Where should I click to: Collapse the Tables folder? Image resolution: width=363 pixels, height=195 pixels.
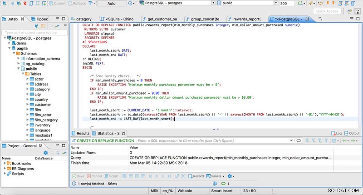click(x=23, y=74)
